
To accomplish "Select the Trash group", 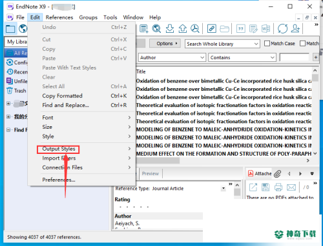I will [x=16, y=91].
